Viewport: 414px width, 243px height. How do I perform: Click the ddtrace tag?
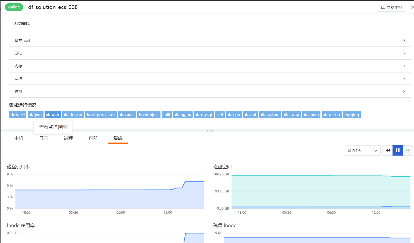pyautogui.click(x=18, y=115)
